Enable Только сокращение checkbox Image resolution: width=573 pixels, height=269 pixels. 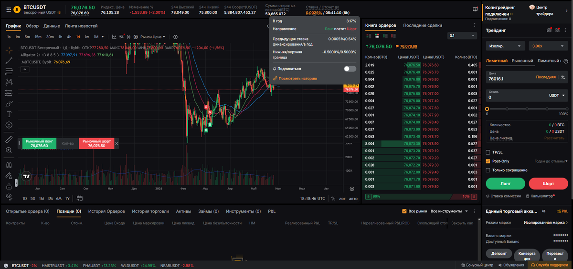pos(488,170)
